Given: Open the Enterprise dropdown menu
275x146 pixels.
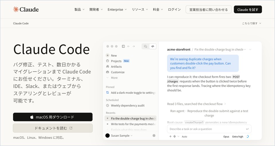Looking at the screenshot, I should tap(117, 9).
